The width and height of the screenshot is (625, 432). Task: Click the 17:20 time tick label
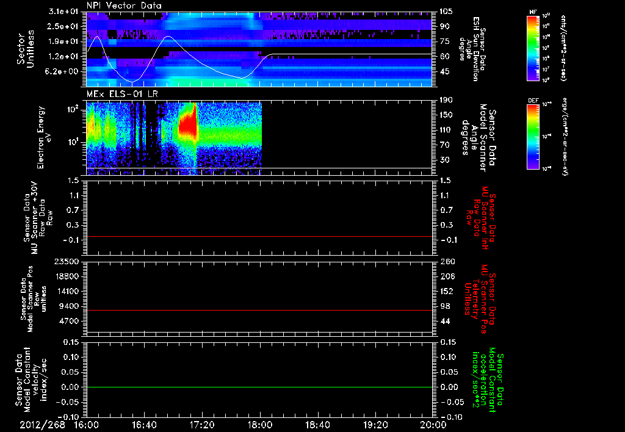coord(202,425)
